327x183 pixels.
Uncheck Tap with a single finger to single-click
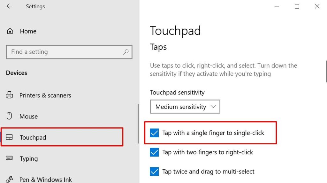(x=155, y=133)
